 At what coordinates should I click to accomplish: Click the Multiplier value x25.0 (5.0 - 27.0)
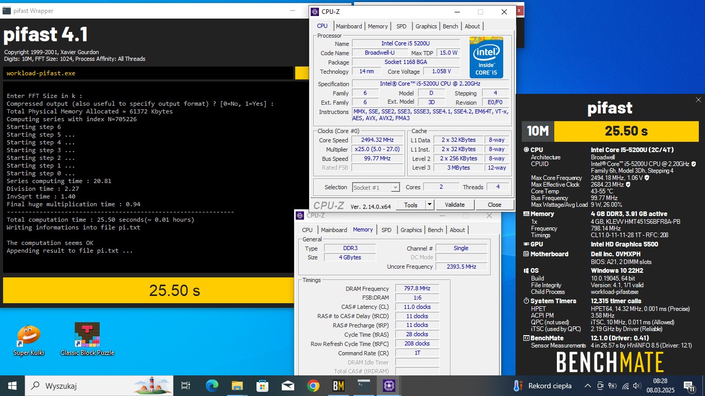(x=378, y=149)
